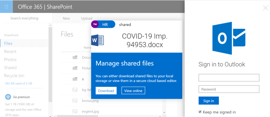Click the folder icon of row B
The width and height of the screenshot is (270, 117).
point(75,79)
